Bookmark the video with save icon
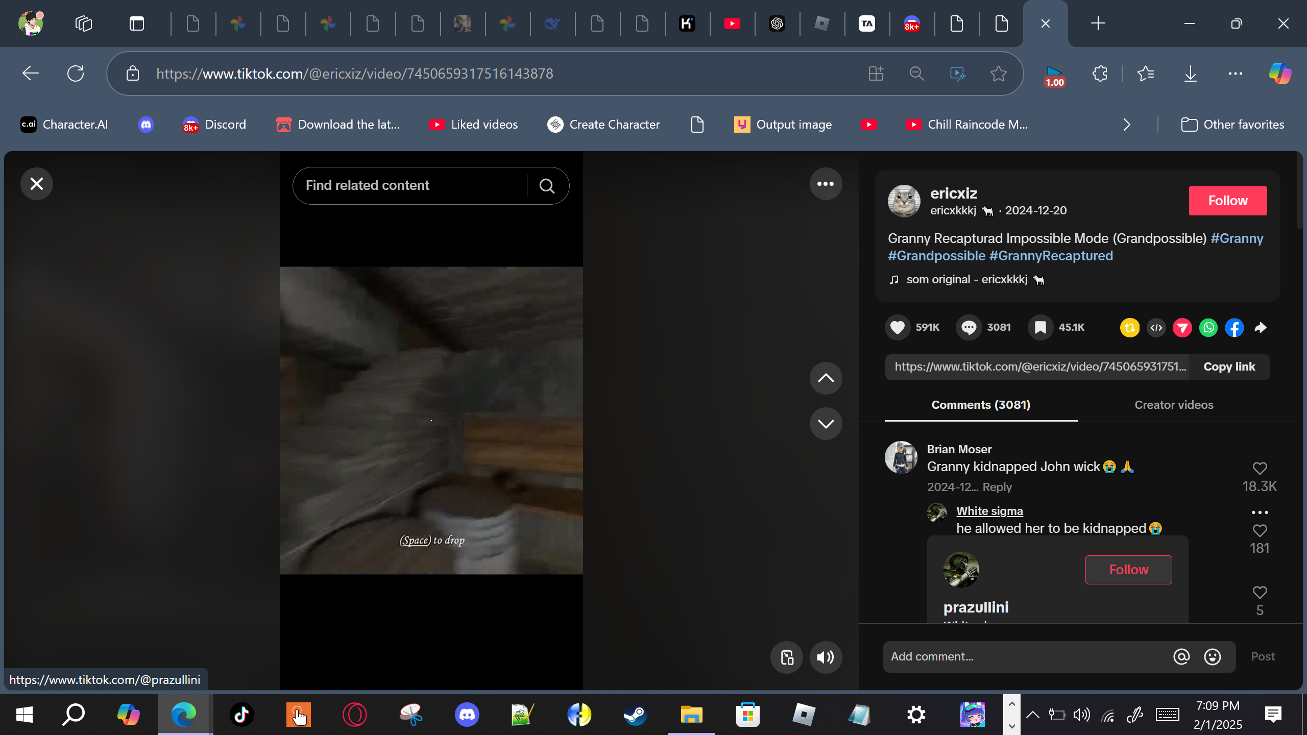The width and height of the screenshot is (1307, 735). (x=1040, y=327)
